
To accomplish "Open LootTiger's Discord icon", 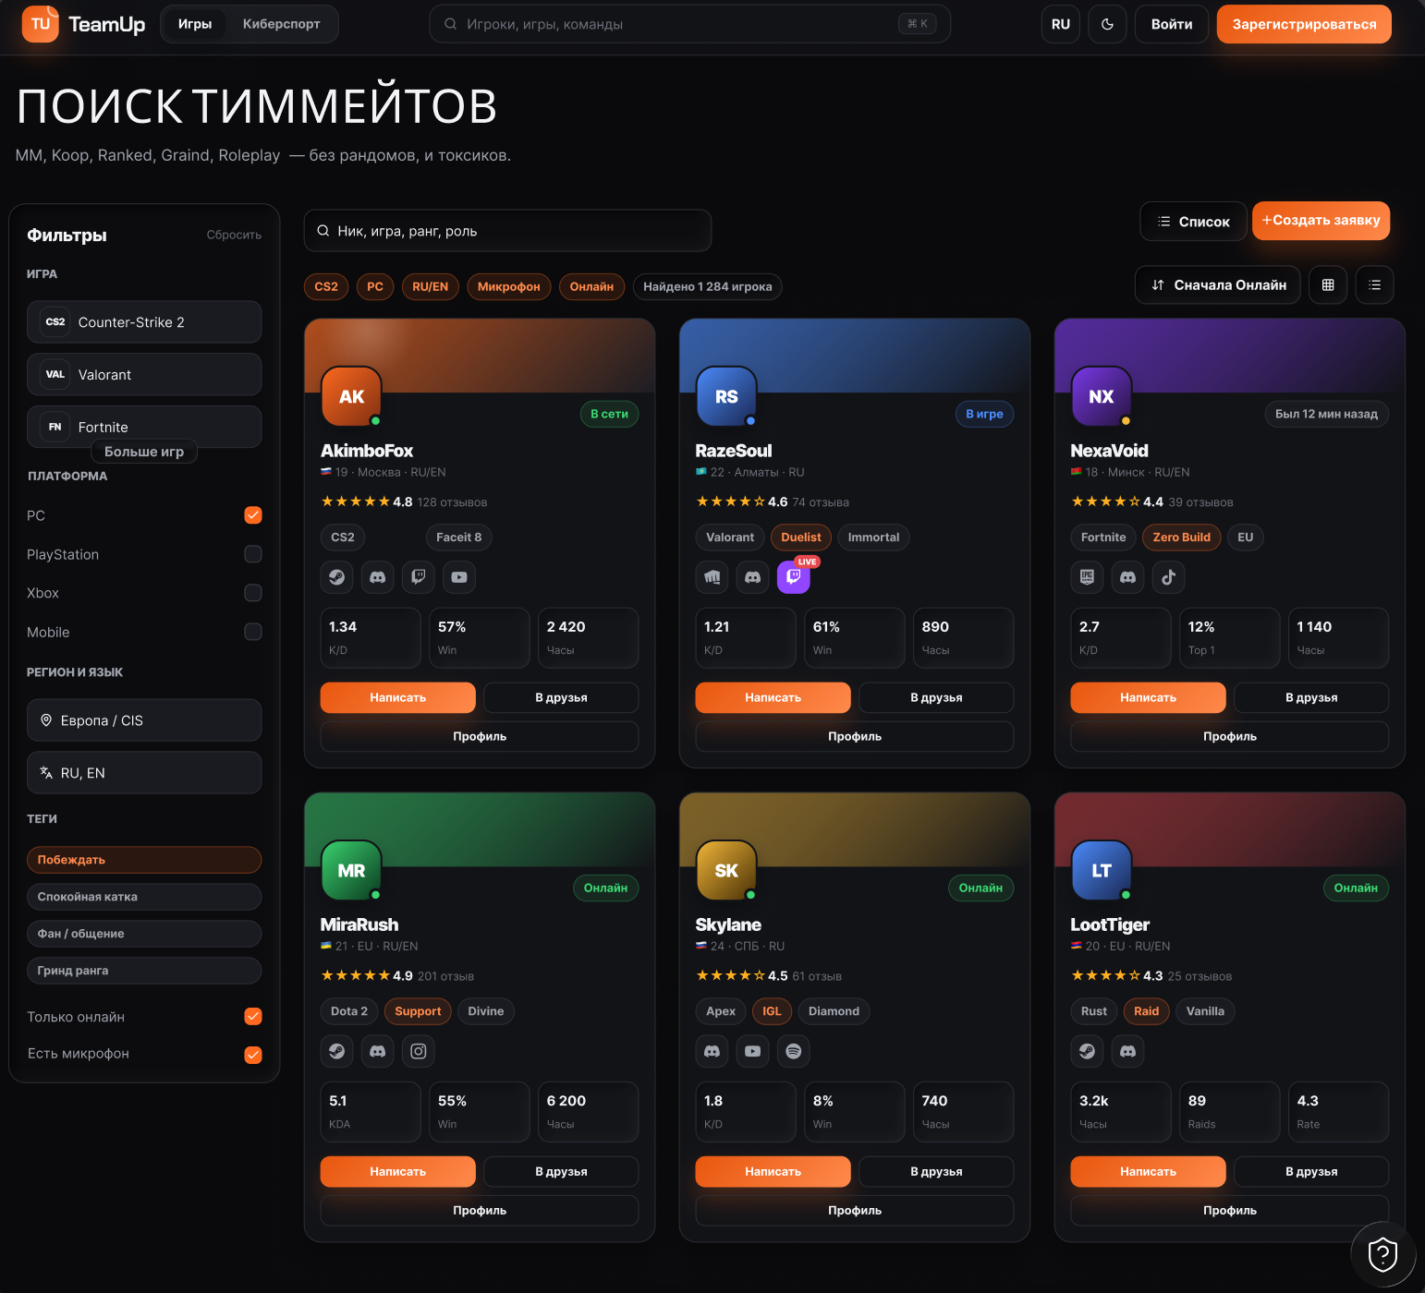I will [x=1128, y=1051].
